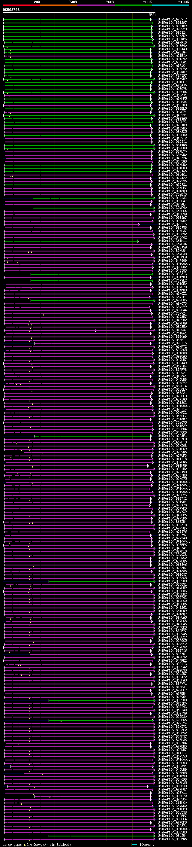Click the UniRef100_A9ZMJ8 label
Image resolution: width=192 pixels, height=847 pixels.
click(x=172, y=786)
